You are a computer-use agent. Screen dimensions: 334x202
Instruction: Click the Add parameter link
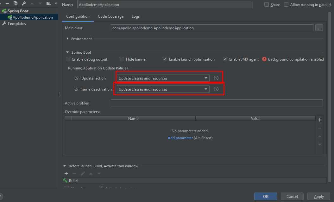pos(180,138)
